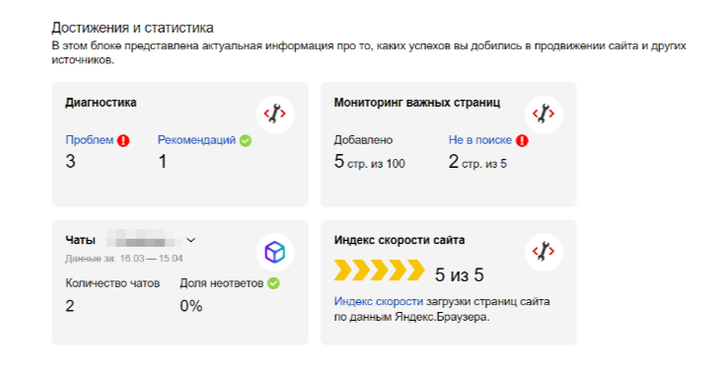Open the Проблем link
Viewport: 726px width, 383px height.
90,140
